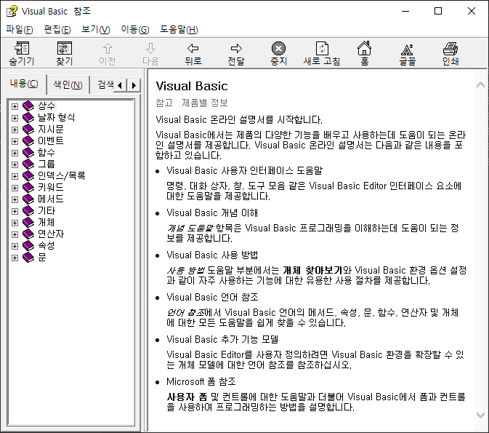Expand the 메서드 tree node
This screenshot has height=433, width=489.
click(x=15, y=200)
